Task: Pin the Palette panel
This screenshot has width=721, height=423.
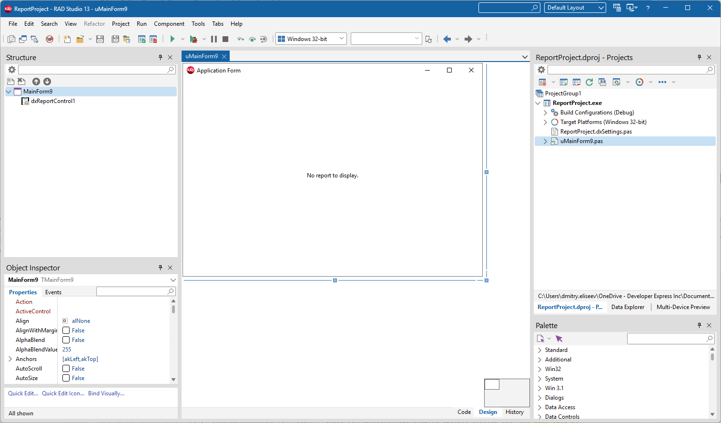Action: [700, 325]
